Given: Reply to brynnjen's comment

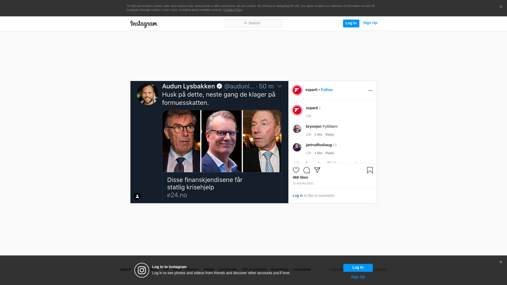Looking at the screenshot, I should 330,135.
